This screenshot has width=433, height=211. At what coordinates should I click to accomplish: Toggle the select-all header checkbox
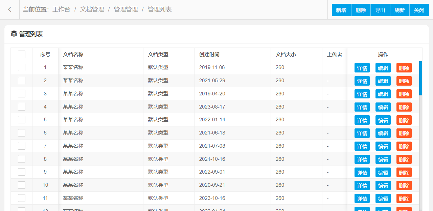click(22, 54)
